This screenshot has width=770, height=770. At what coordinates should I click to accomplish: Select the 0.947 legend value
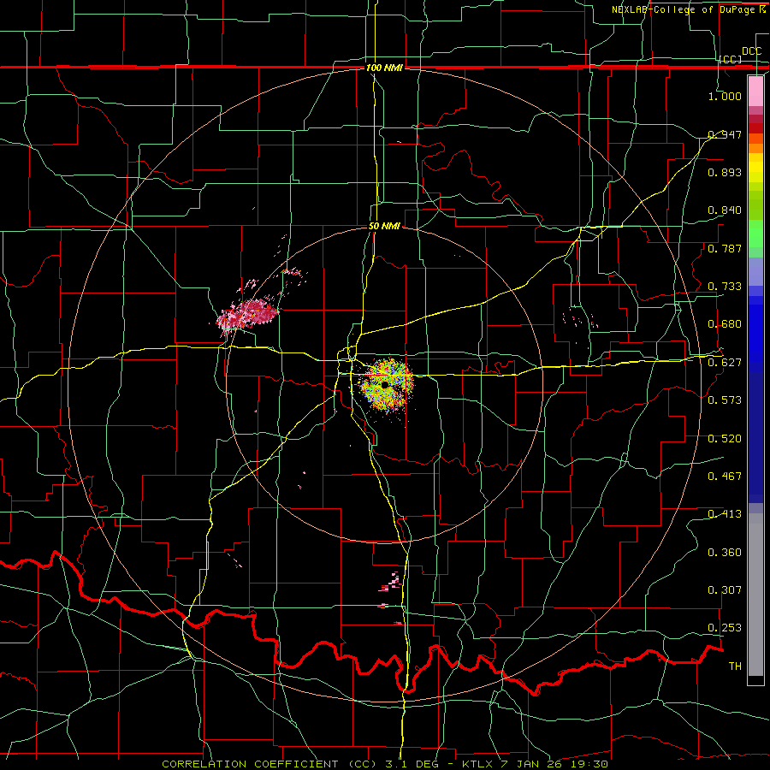click(725, 134)
